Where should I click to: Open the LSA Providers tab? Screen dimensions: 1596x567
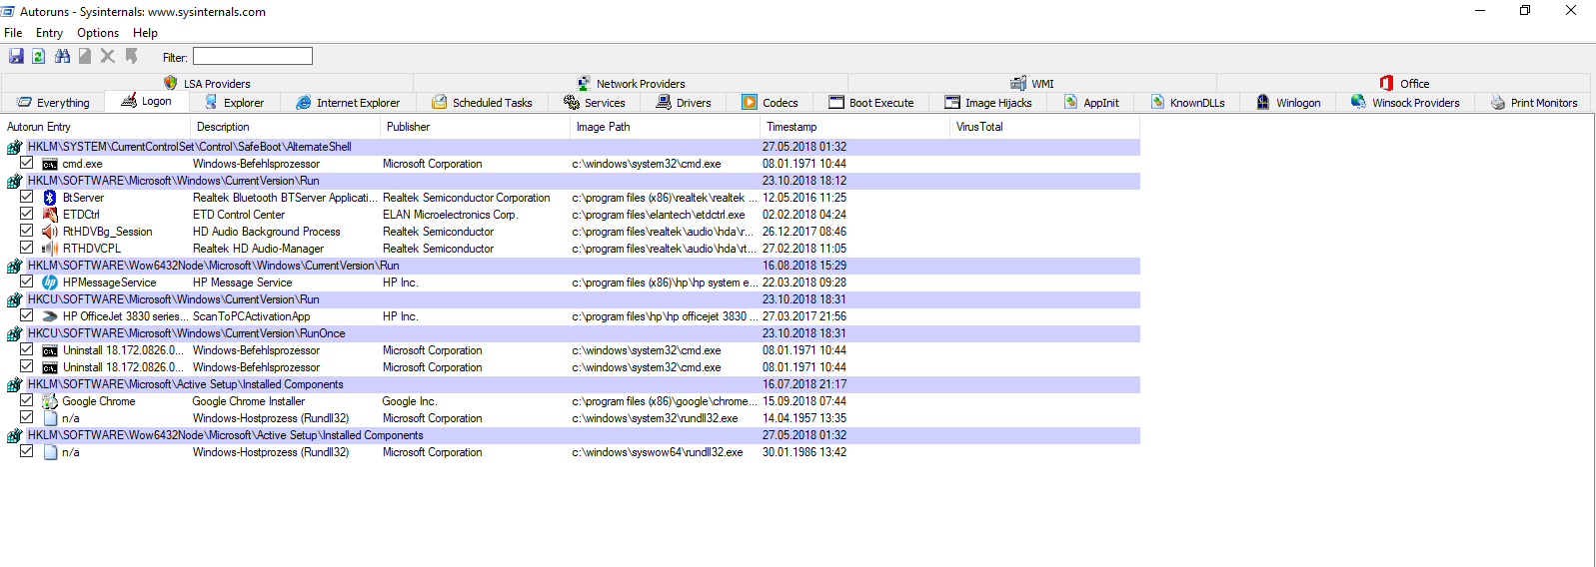tap(207, 84)
